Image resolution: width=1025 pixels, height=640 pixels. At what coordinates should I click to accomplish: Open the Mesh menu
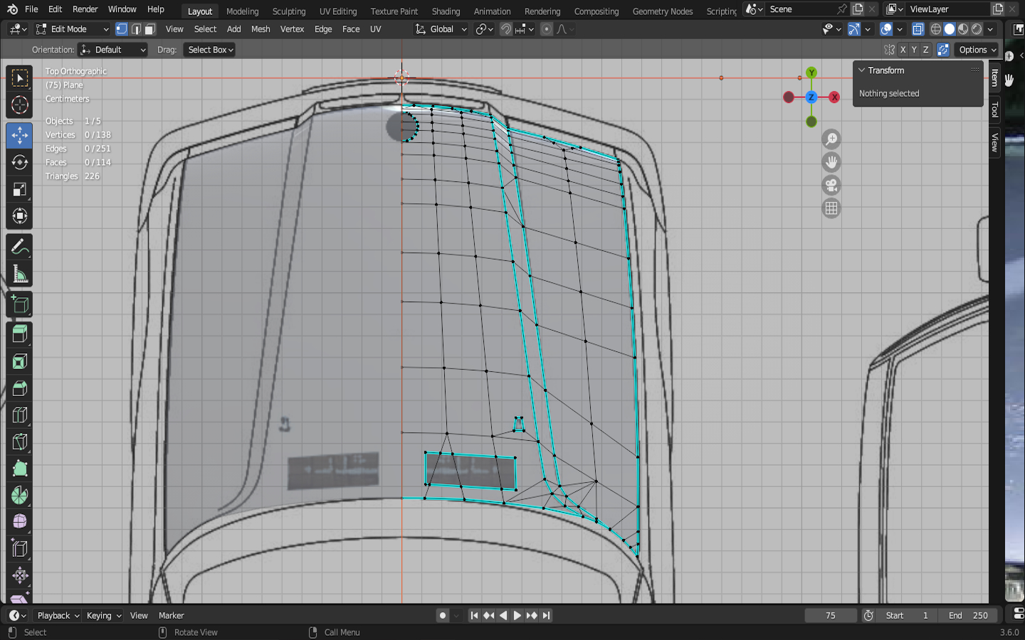(x=261, y=29)
